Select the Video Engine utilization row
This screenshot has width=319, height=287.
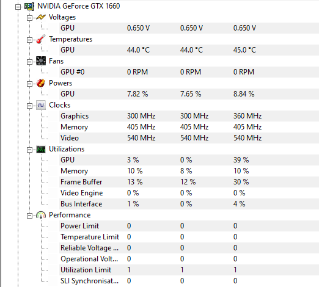tap(189, 193)
